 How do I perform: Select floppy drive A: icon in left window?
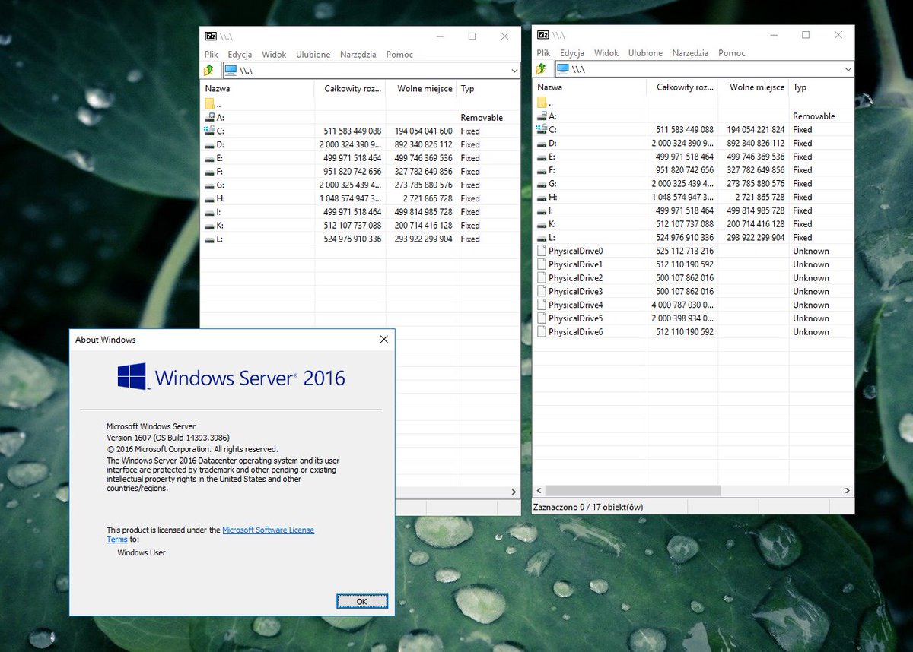[x=210, y=118]
